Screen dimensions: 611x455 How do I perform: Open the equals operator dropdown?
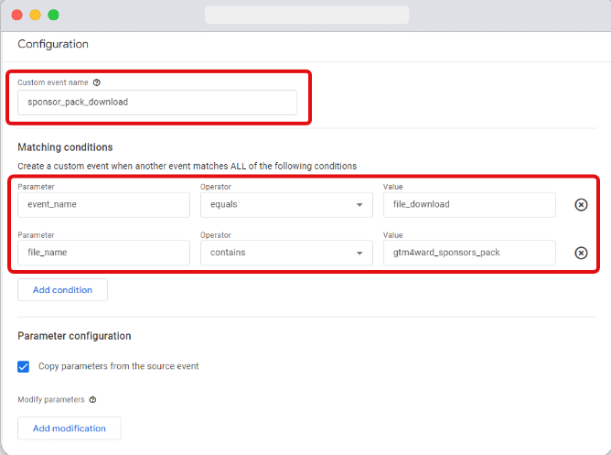point(286,205)
